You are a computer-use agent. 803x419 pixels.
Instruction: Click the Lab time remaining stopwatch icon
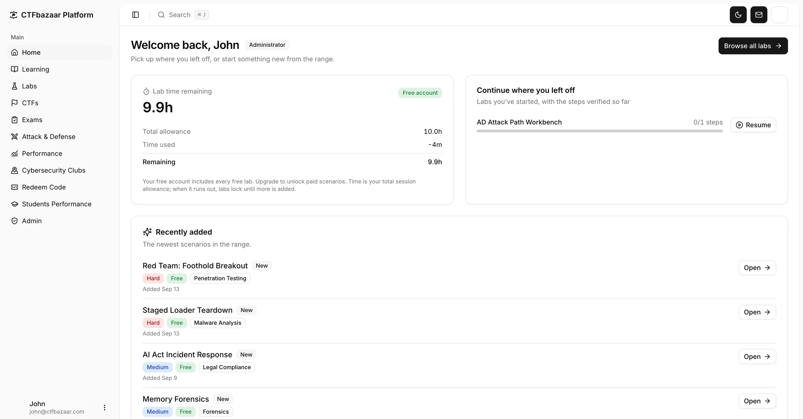[x=146, y=91]
